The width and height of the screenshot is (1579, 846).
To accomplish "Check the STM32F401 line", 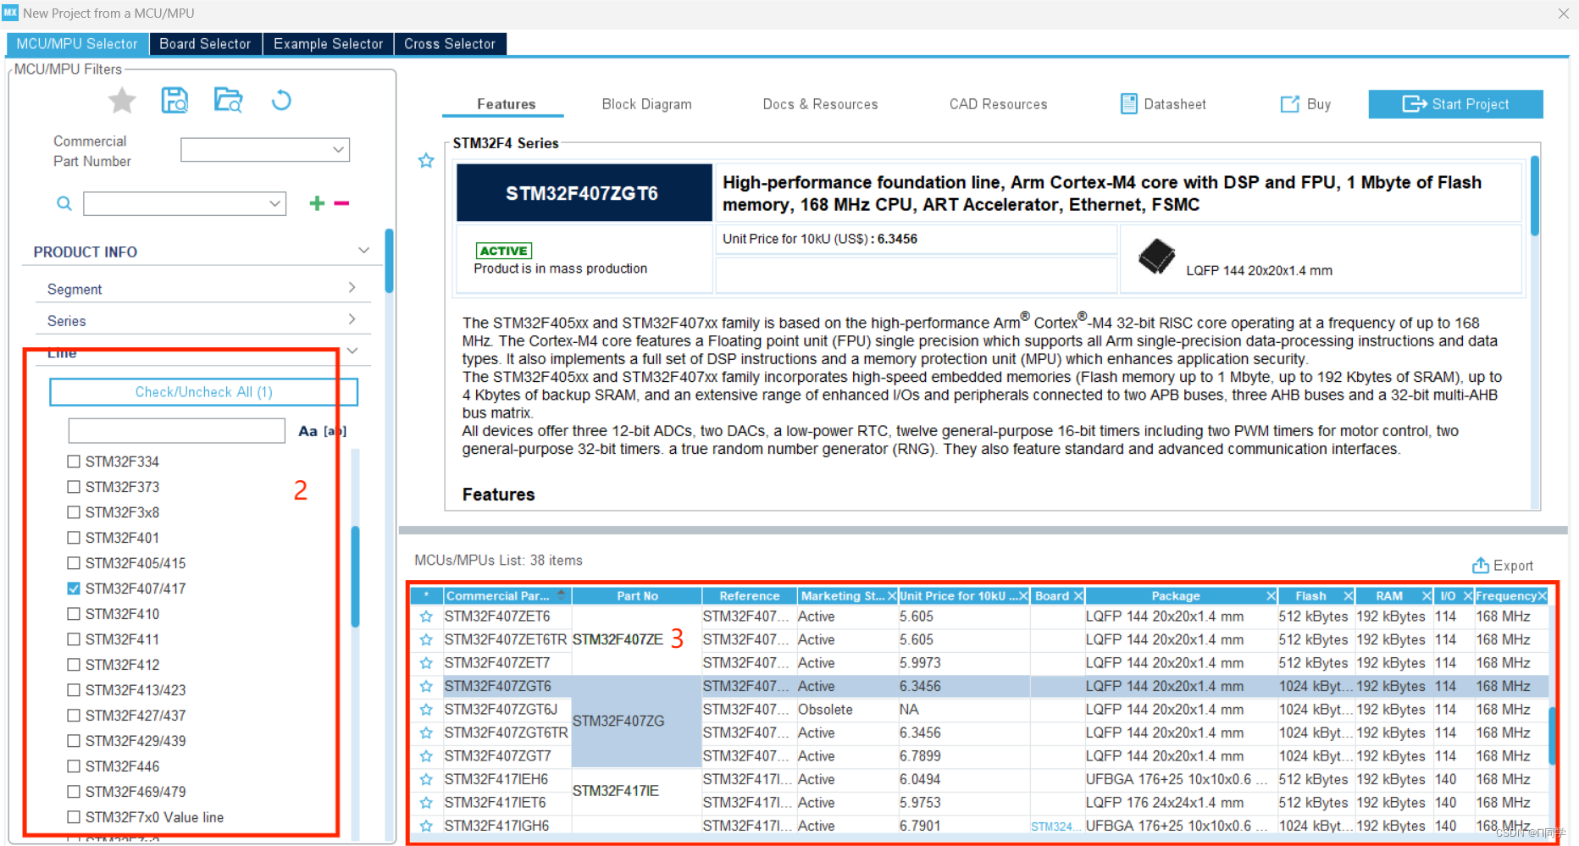I will coord(74,538).
